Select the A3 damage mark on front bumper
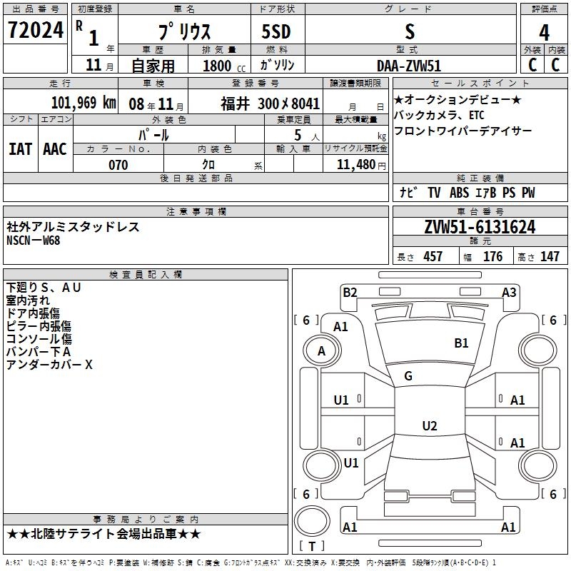The width and height of the screenshot is (571, 571). 509,293
